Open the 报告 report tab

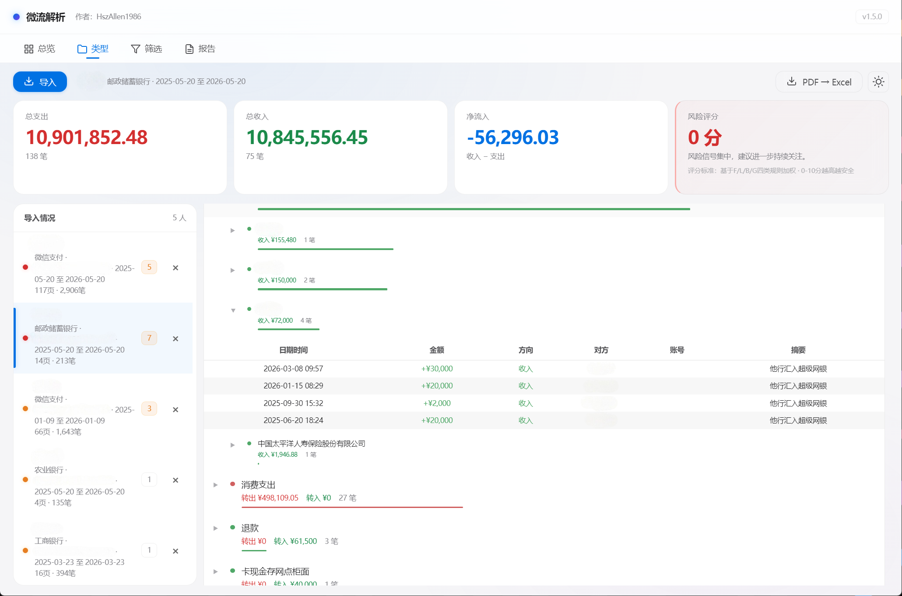pyautogui.click(x=200, y=49)
